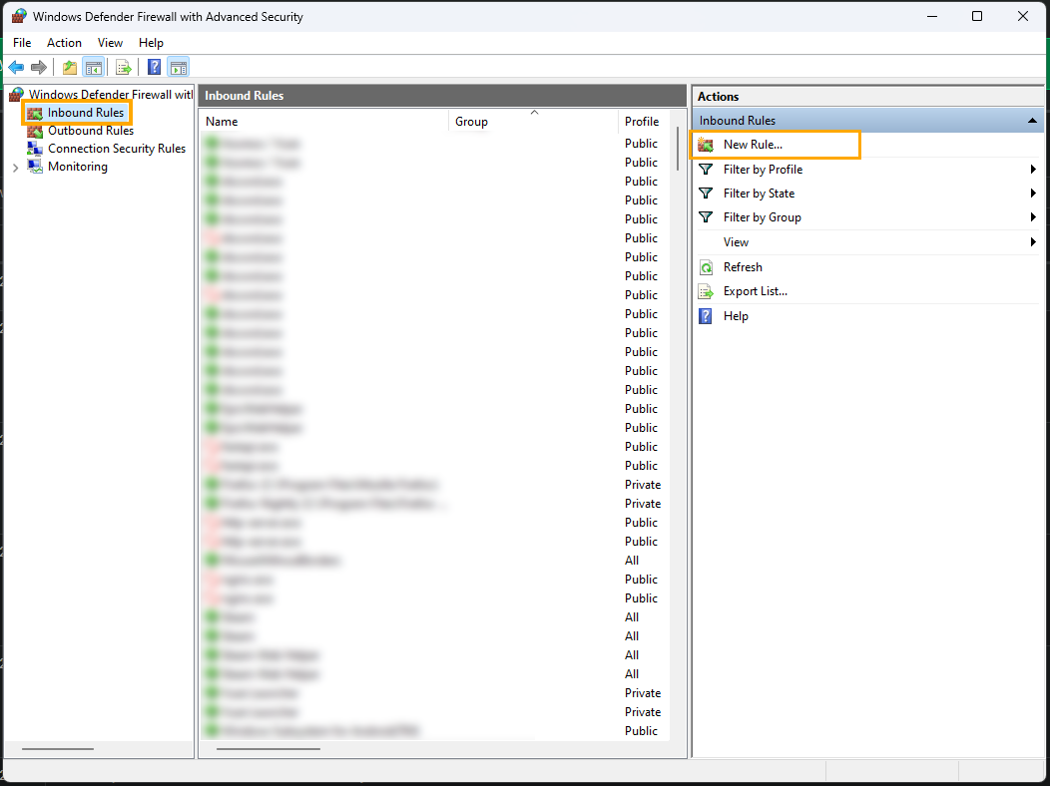Toggle the Show/Hide Console Tree icon
Viewport: 1050px width, 786px height.
(x=93, y=67)
